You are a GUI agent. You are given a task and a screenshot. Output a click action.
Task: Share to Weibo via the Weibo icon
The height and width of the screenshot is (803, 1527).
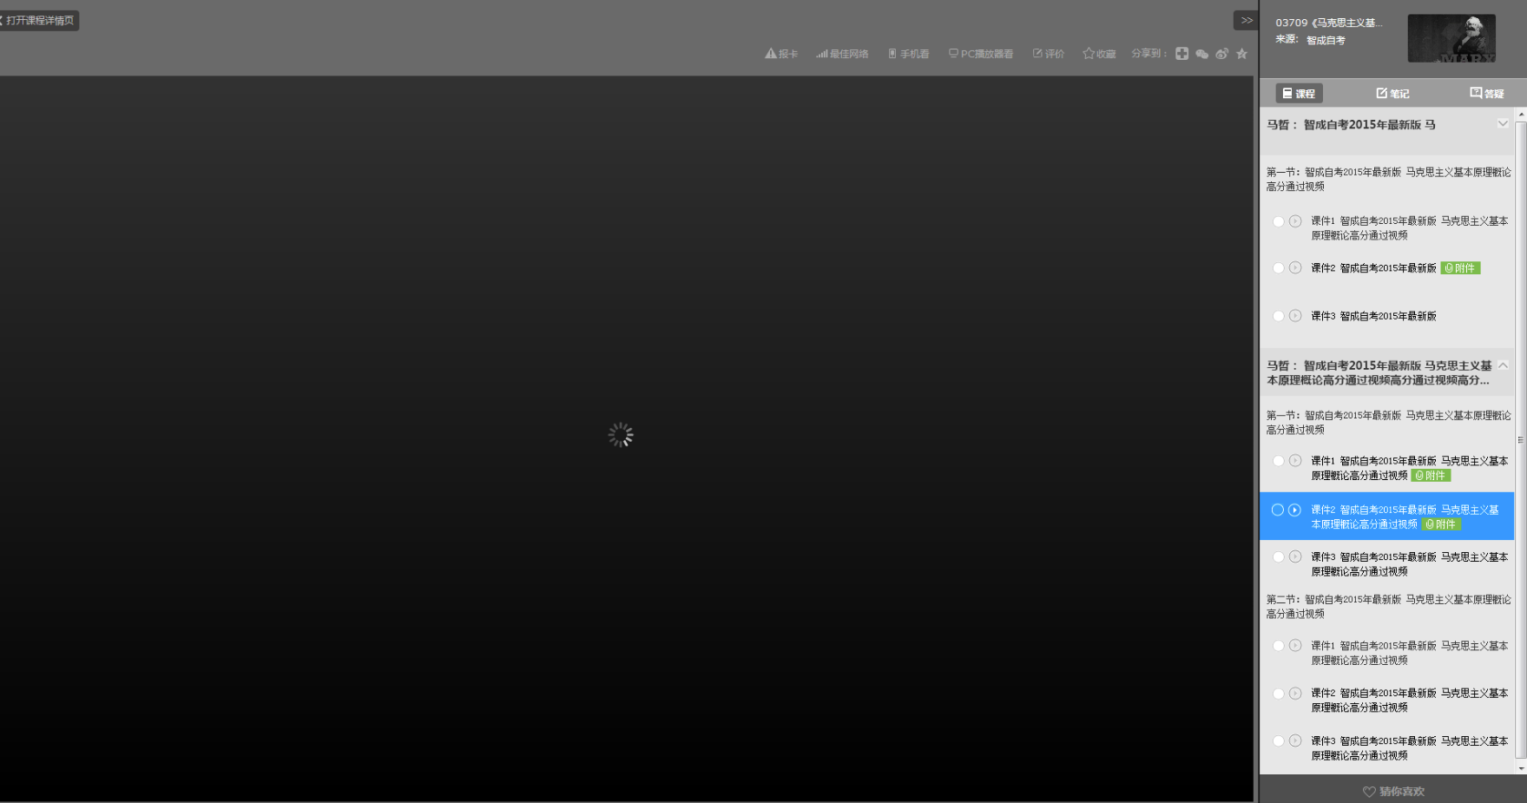1221,54
